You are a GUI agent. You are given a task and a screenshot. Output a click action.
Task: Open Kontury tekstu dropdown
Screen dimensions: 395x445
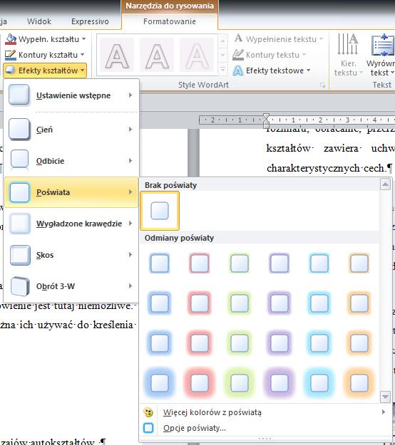(x=270, y=55)
